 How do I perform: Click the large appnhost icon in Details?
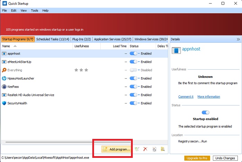(x=176, y=50)
